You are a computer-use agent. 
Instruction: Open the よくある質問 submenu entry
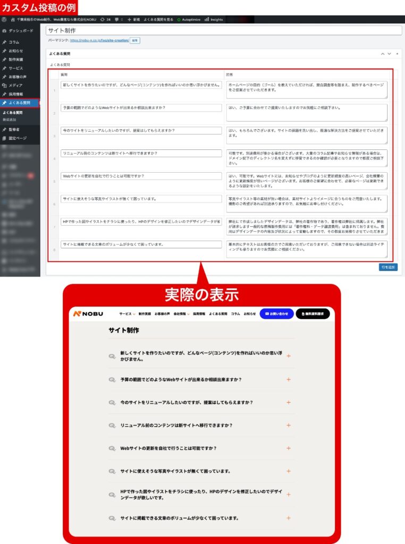(13, 113)
